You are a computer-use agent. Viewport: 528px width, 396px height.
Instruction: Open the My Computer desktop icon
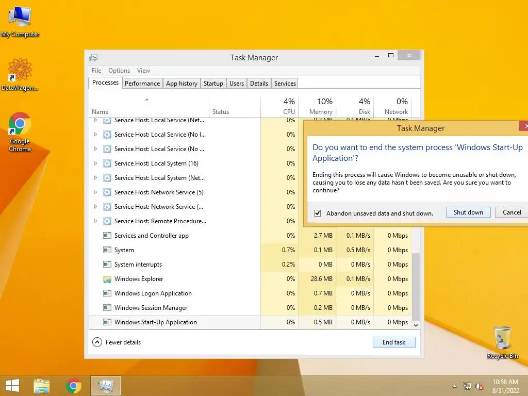click(x=20, y=21)
